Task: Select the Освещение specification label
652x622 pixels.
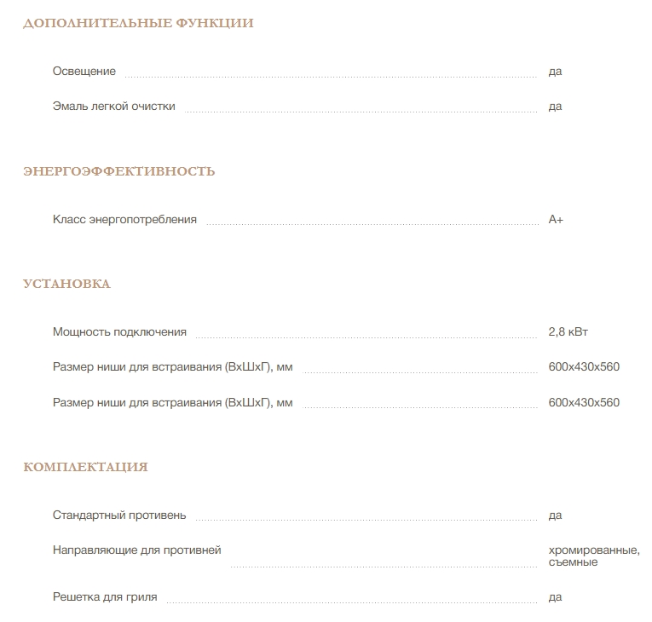Action: (x=84, y=72)
